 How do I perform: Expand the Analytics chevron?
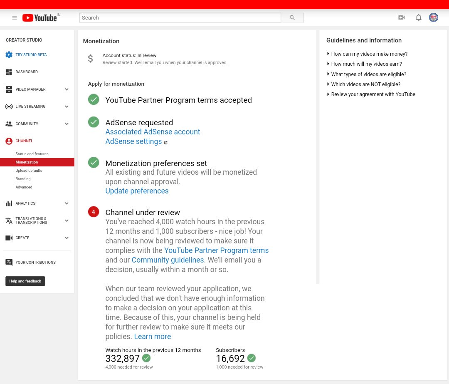point(67,203)
